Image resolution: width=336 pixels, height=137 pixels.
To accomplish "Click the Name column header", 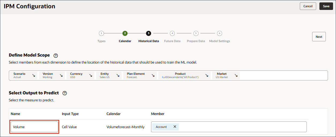I will point(16,114).
